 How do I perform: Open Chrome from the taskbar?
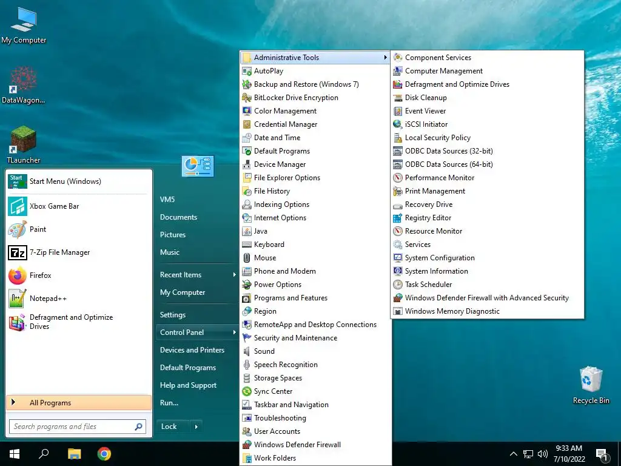click(x=104, y=454)
